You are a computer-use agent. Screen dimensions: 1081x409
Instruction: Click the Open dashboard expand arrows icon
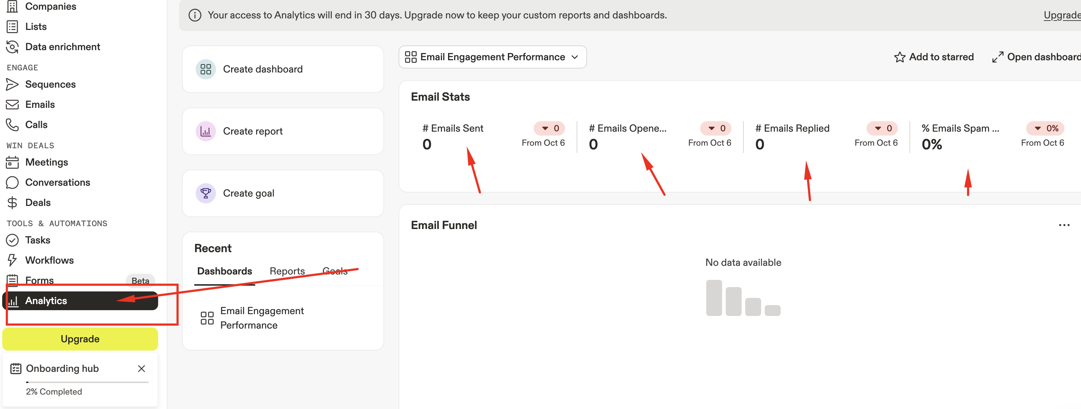[997, 57]
